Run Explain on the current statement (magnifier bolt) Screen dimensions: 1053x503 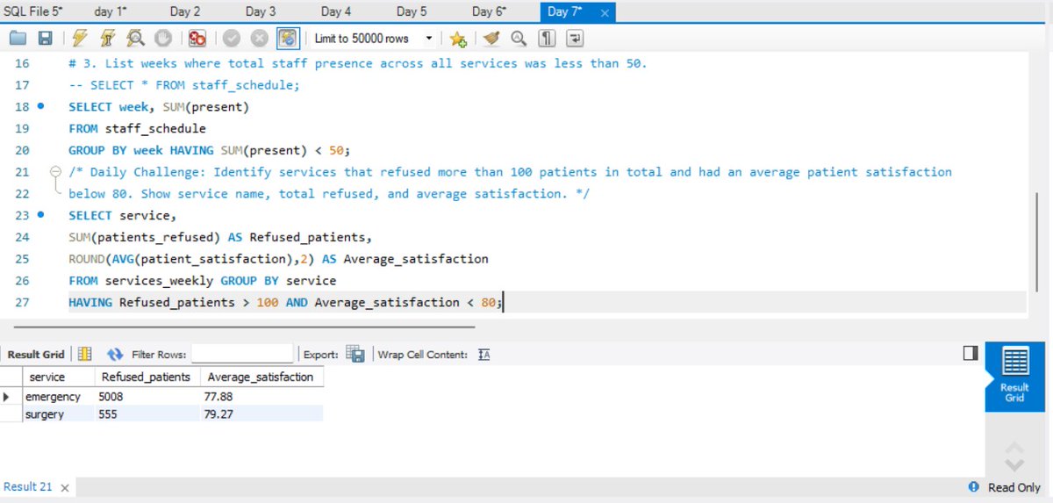135,39
